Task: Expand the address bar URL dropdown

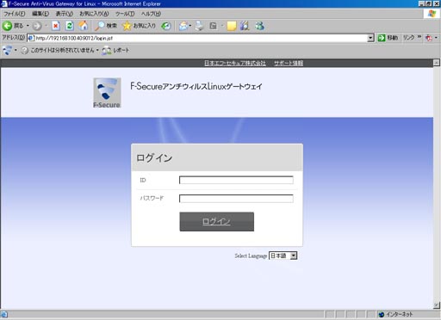Action: click(370, 38)
